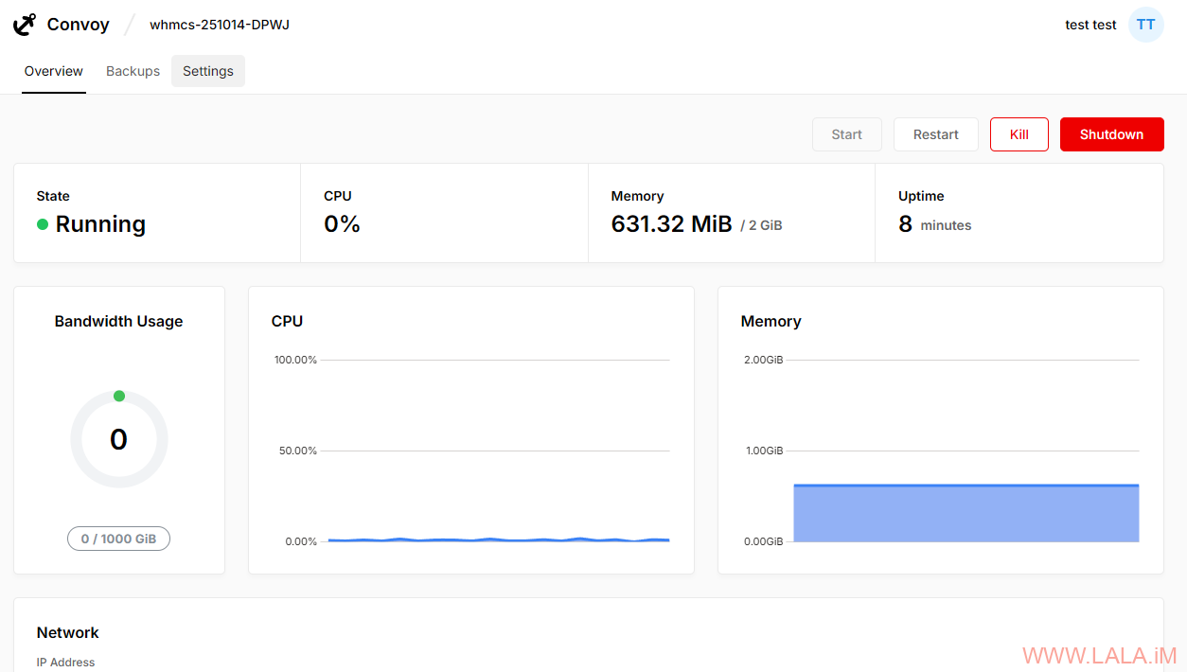
Task: Click the Convoy anchor logo icon
Action: (x=25, y=25)
